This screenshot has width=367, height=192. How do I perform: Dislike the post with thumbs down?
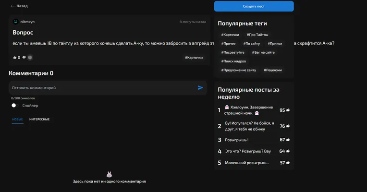[24, 58]
